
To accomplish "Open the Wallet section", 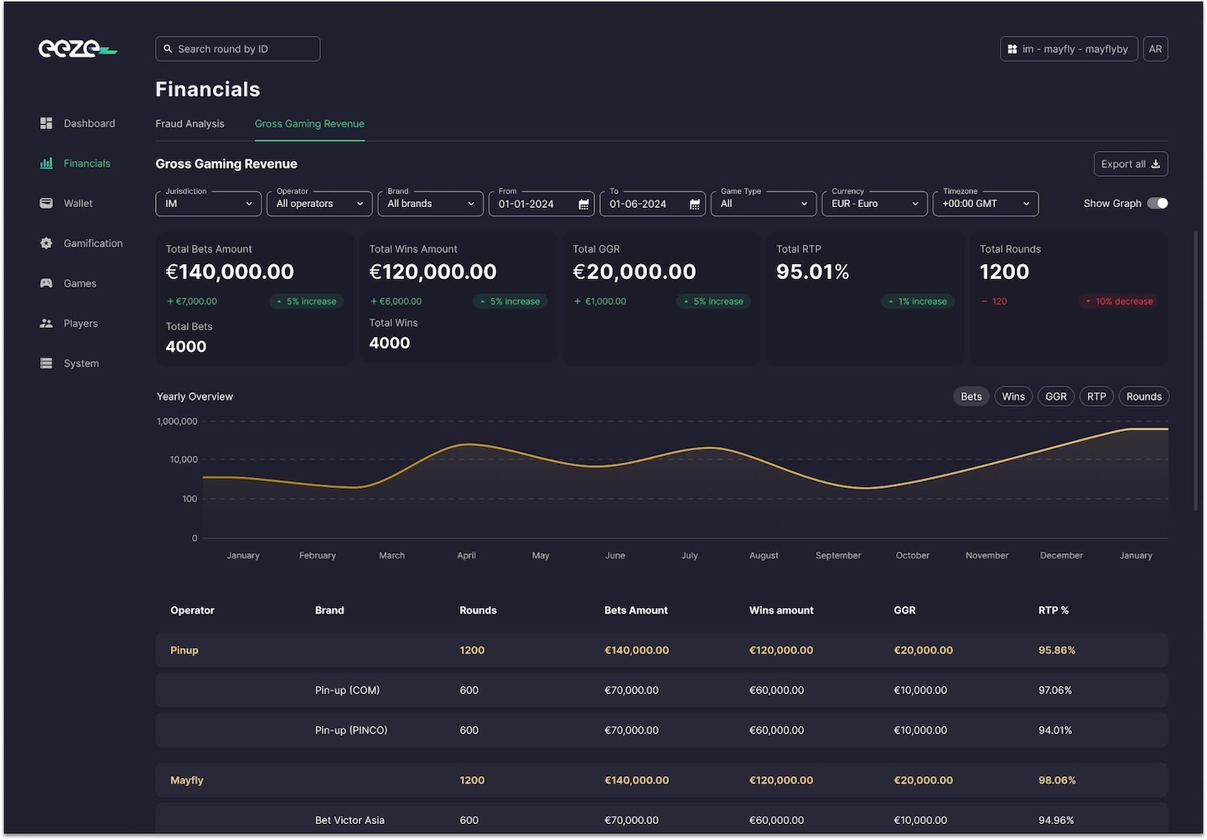I will click(46, 203).
